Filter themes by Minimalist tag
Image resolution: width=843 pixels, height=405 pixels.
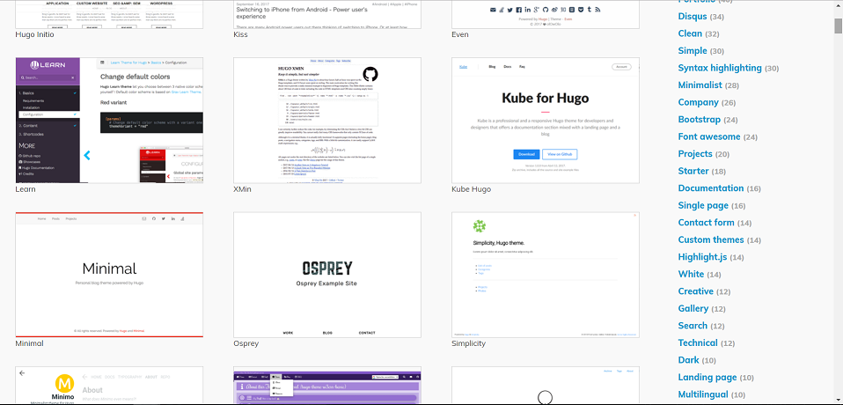click(x=700, y=85)
